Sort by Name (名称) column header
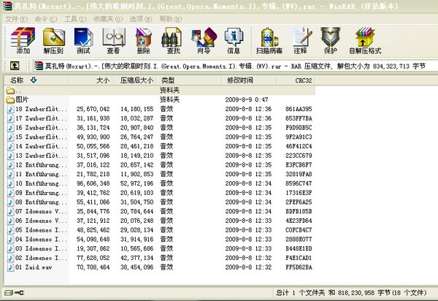438x301 pixels. coord(36,80)
